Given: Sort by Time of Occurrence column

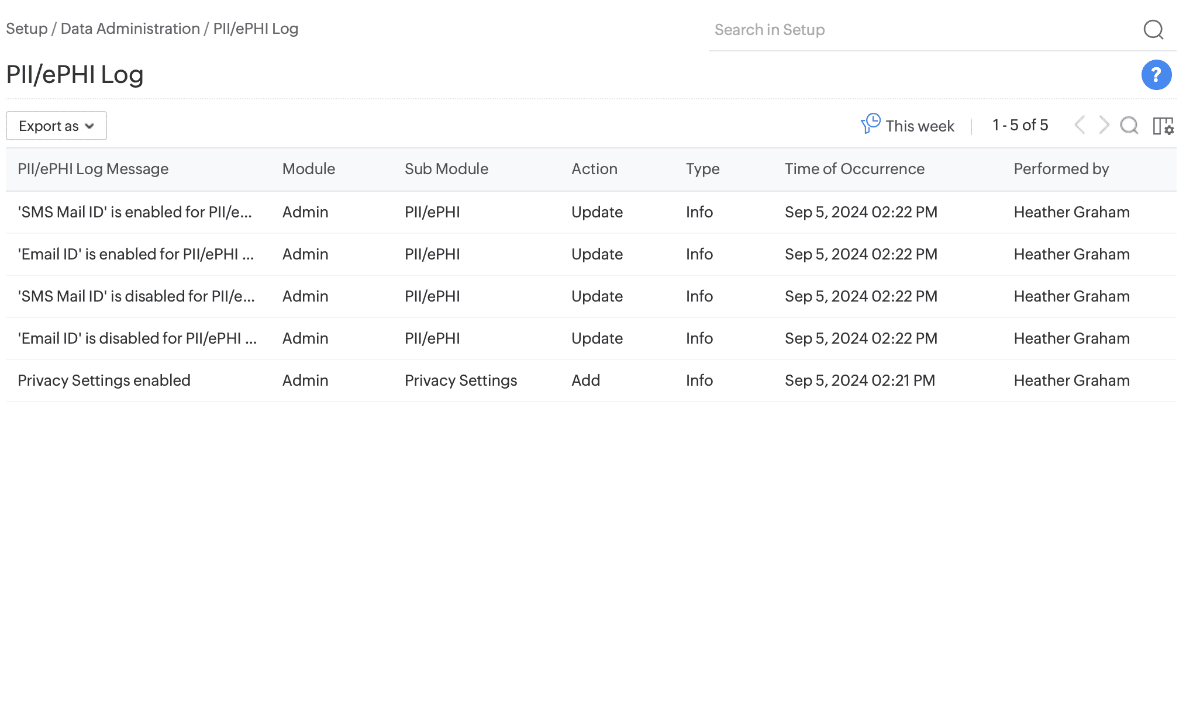Looking at the screenshot, I should point(854,169).
